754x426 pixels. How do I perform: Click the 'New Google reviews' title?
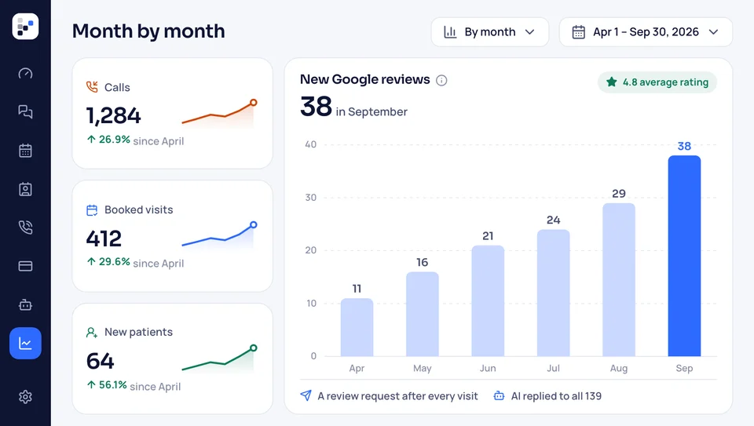pyautogui.click(x=365, y=79)
